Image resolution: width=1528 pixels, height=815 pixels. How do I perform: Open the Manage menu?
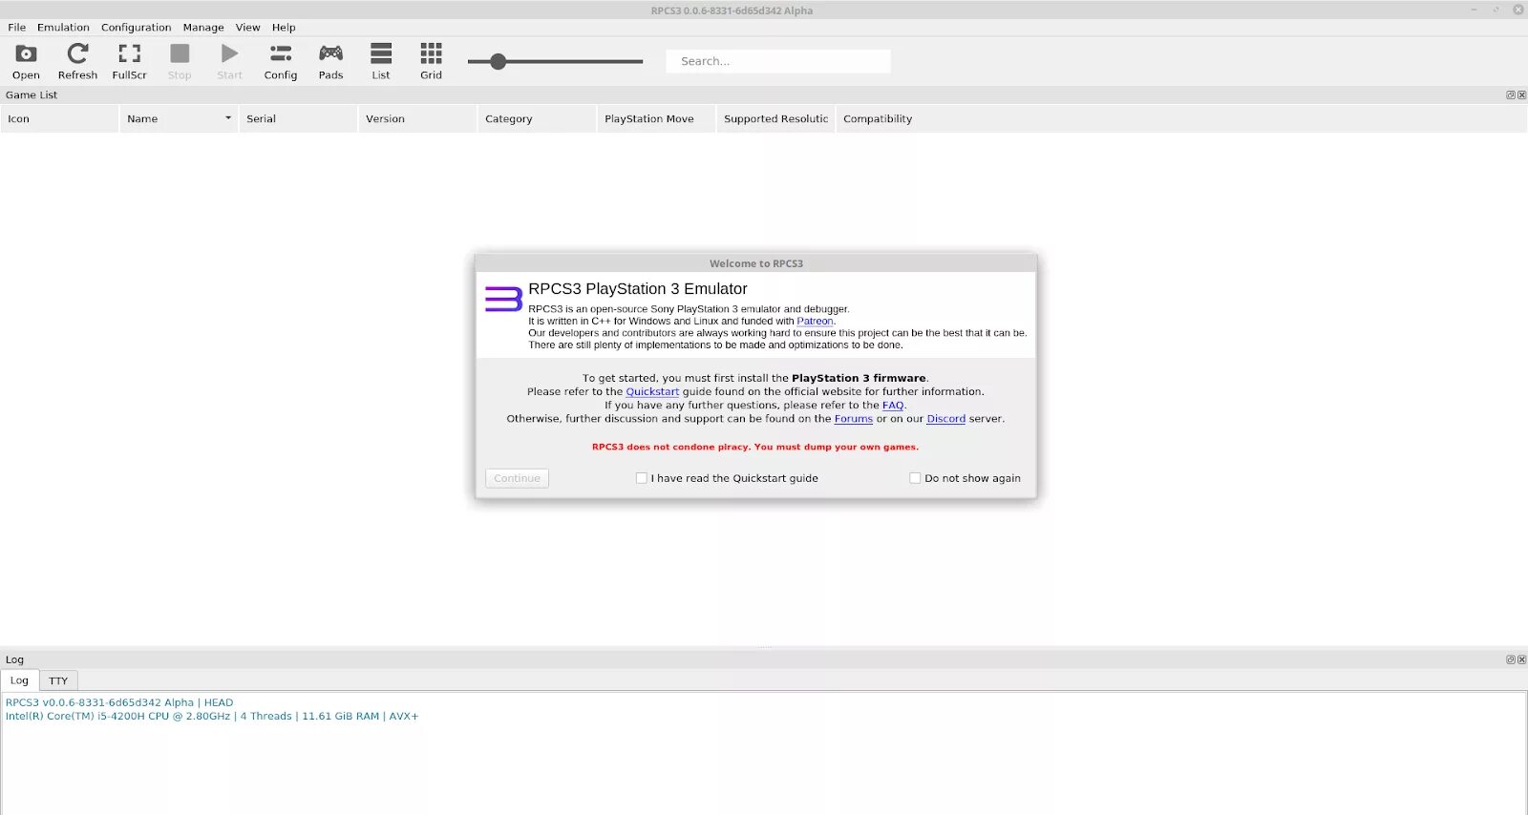[203, 28]
